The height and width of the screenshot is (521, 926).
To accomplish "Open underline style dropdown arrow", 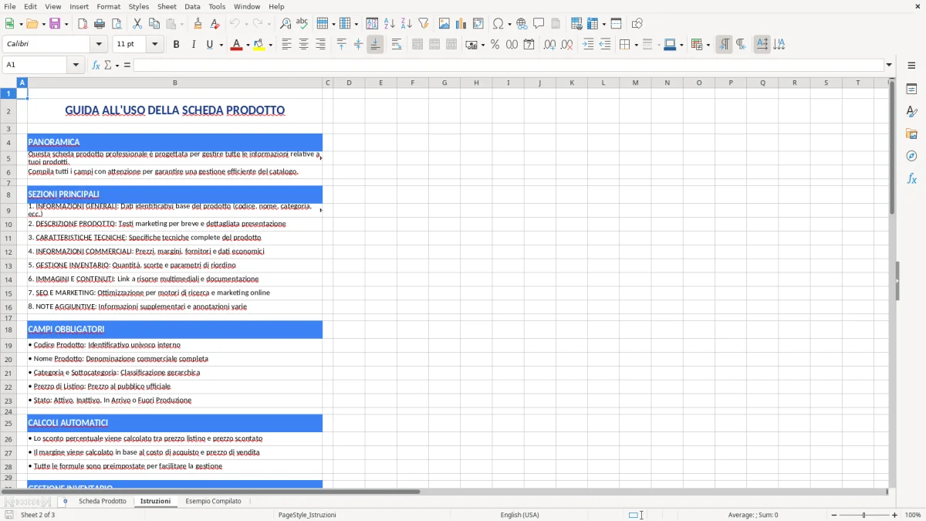I will [221, 45].
